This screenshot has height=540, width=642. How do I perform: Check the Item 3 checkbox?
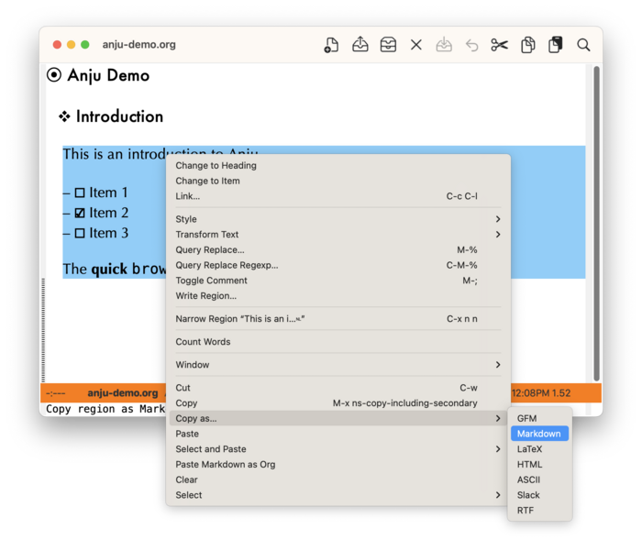80,234
